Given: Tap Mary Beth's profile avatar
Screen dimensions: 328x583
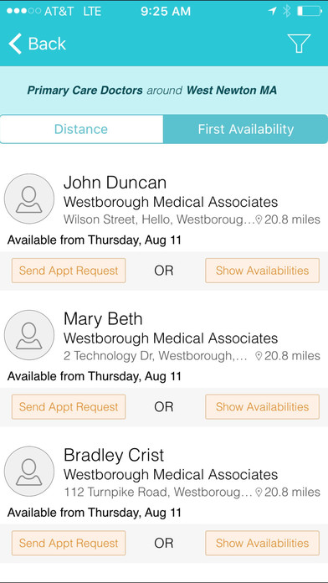Looking at the screenshot, I should click(29, 335).
